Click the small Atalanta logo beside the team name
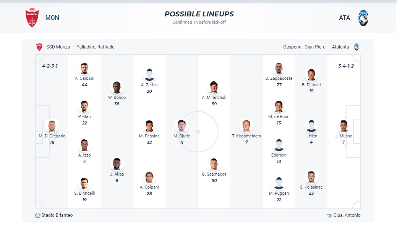Viewport: 397px width, 226px height. [x=356, y=47]
